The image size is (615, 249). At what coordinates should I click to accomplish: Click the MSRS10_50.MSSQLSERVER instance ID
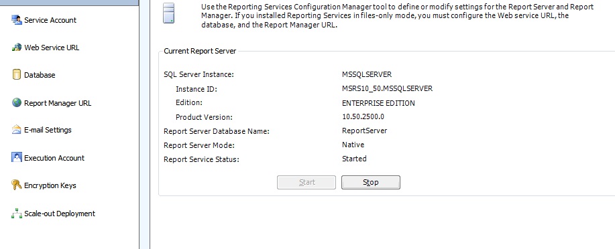tap(387, 89)
